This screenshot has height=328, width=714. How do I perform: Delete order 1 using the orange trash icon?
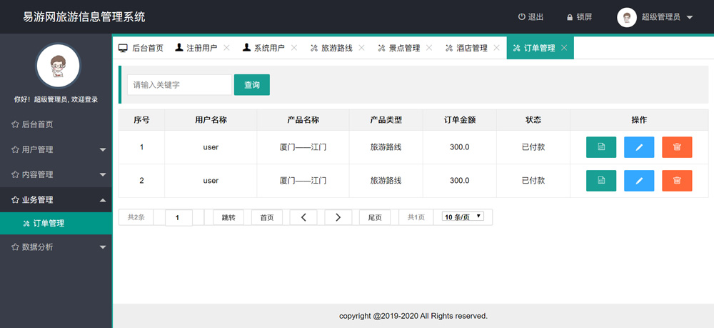(677, 147)
